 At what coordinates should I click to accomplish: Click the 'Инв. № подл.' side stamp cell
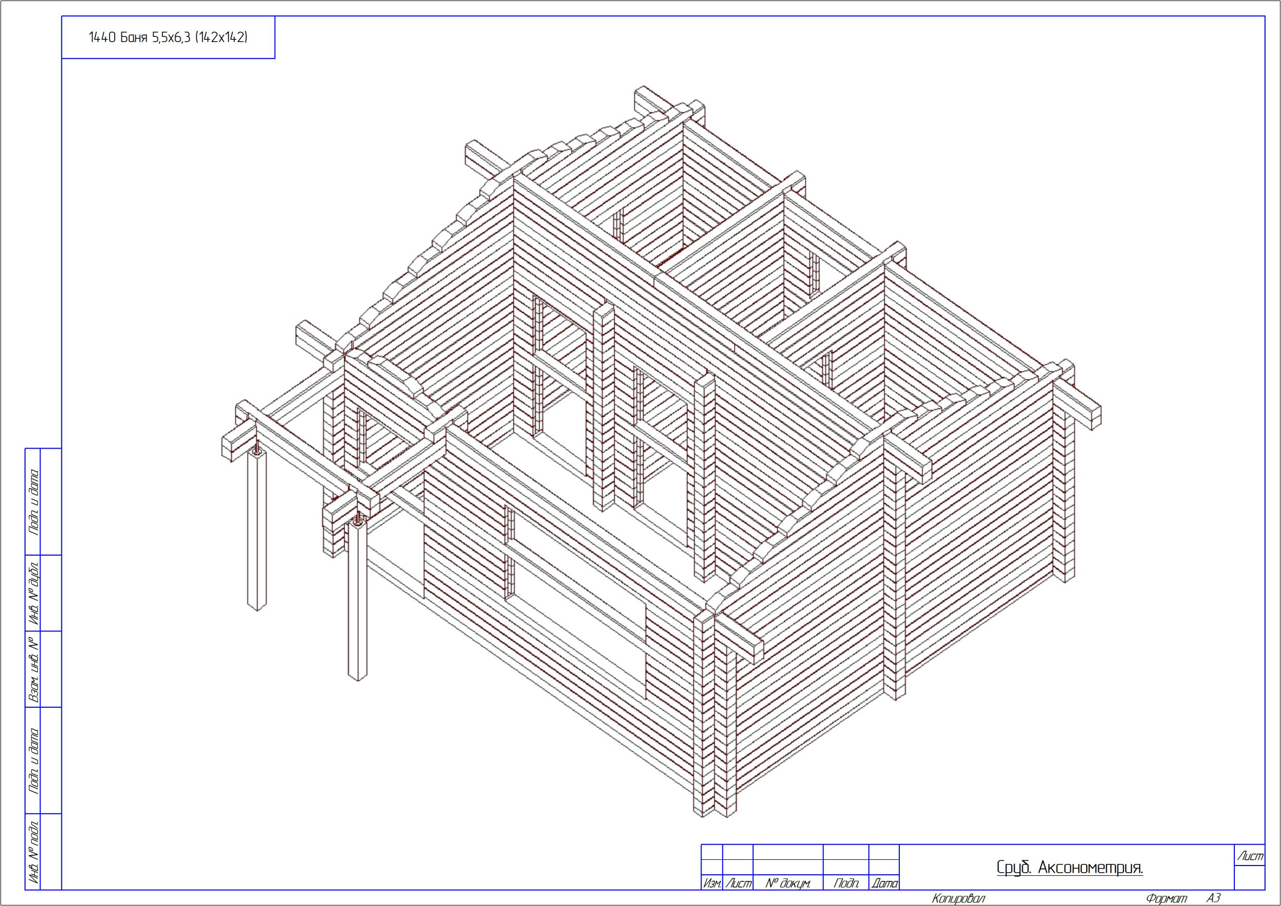[x=33, y=852]
